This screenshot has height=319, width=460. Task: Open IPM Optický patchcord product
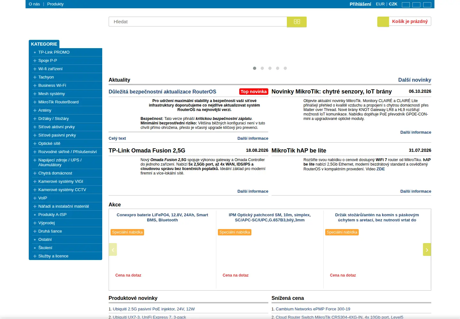pos(270,217)
